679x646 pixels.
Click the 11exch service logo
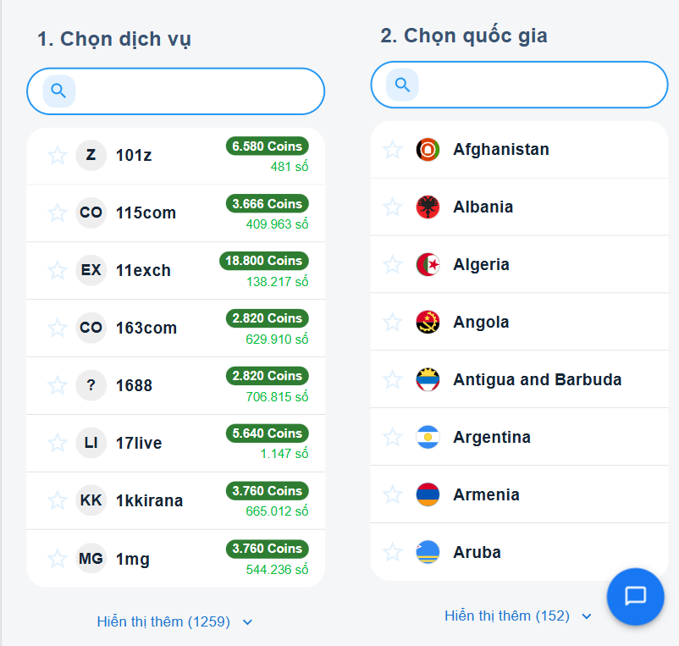click(91, 270)
